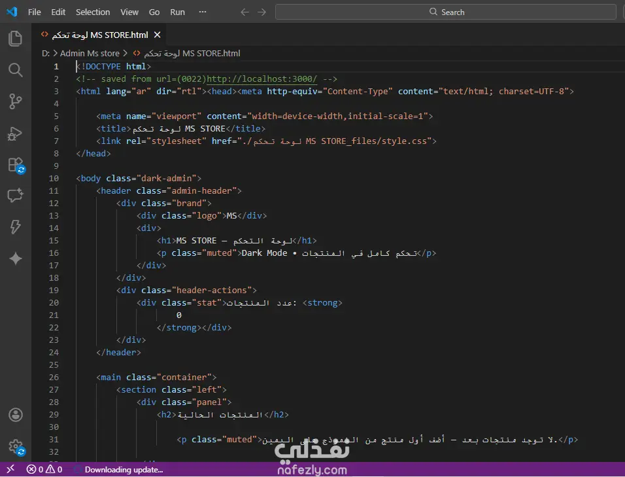Screen dimensions: 625x477
Task: Click the Accounts icon
Action: 15,415
